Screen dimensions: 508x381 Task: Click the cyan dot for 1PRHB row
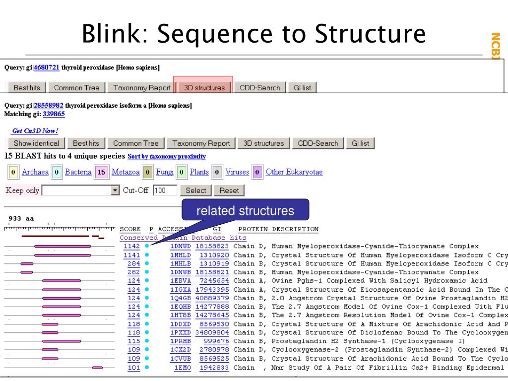(x=147, y=340)
